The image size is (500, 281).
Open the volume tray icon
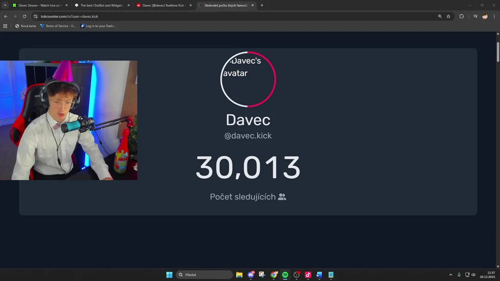[x=473, y=275]
